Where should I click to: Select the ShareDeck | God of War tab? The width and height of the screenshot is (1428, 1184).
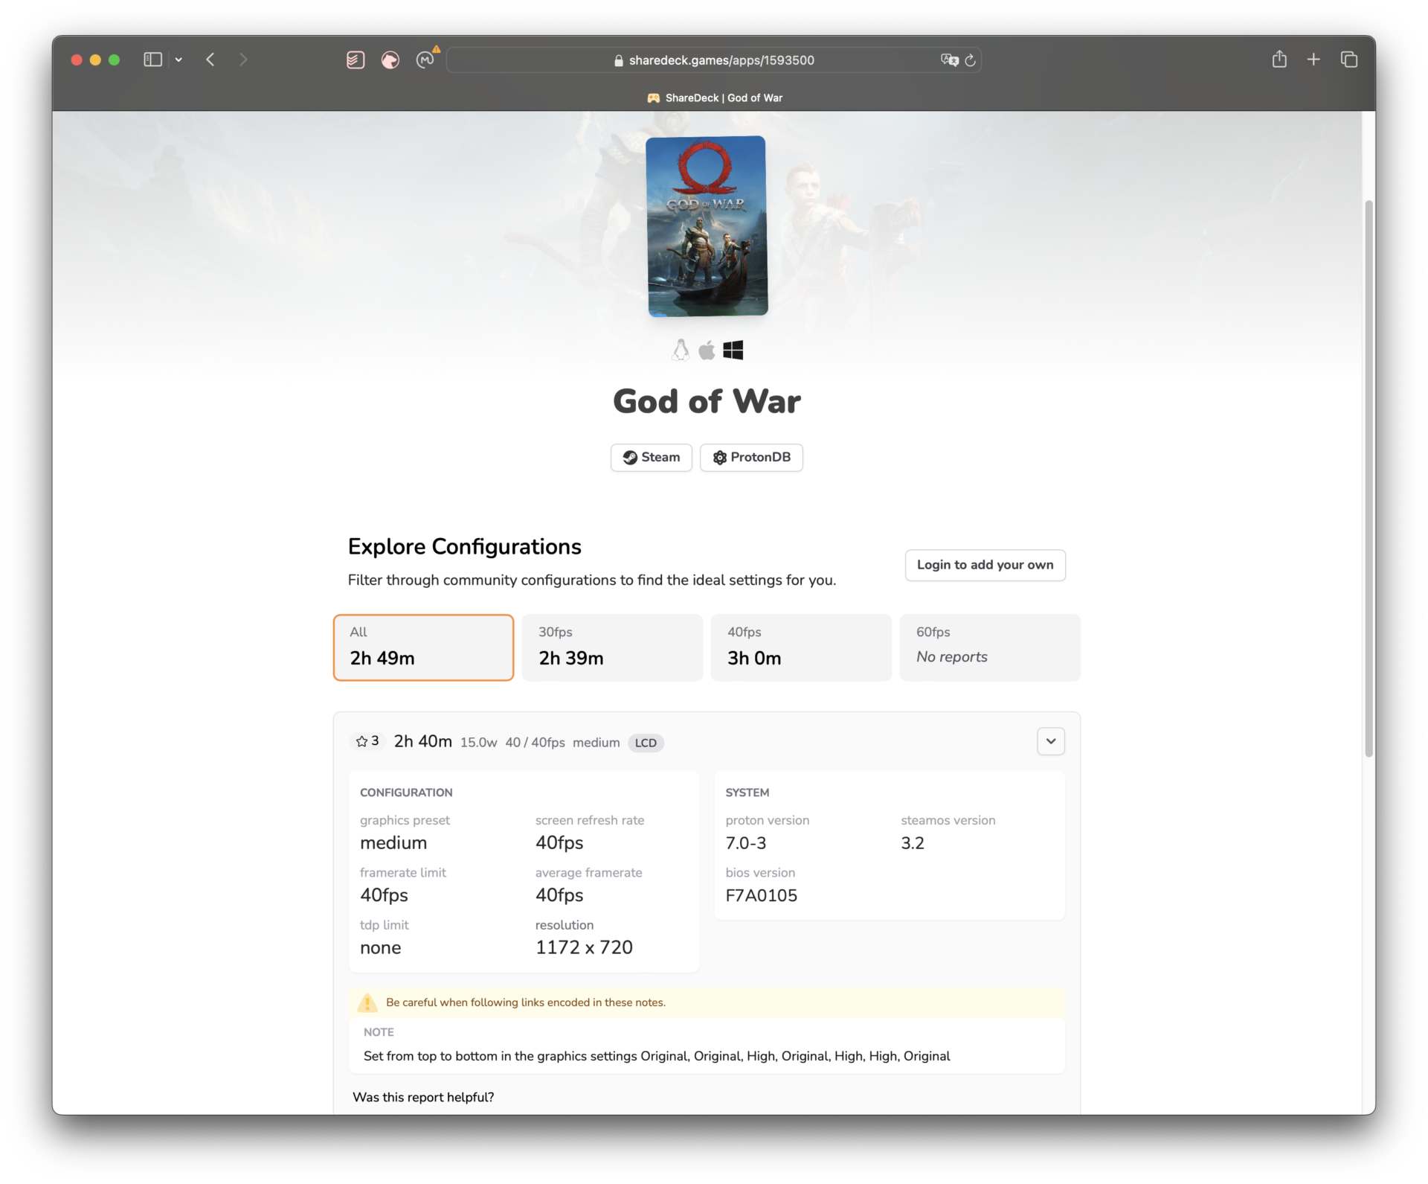714,97
